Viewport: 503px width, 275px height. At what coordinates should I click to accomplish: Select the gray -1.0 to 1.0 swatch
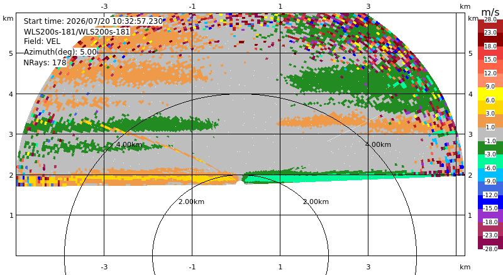[x=490, y=134]
